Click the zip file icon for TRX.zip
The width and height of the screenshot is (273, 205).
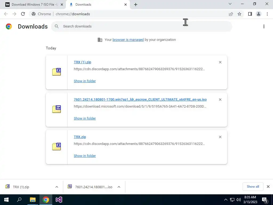[57, 147]
